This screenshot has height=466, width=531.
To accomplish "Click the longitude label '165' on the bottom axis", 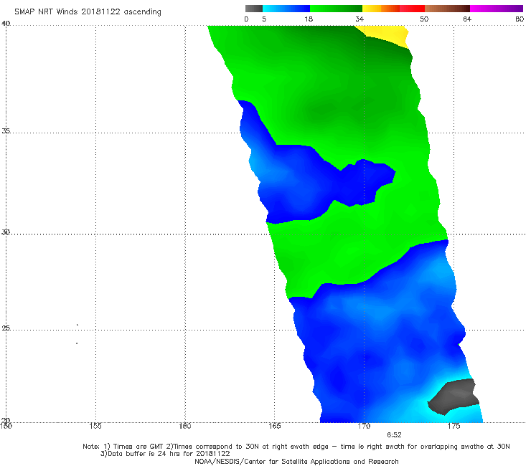I will click(x=274, y=426).
